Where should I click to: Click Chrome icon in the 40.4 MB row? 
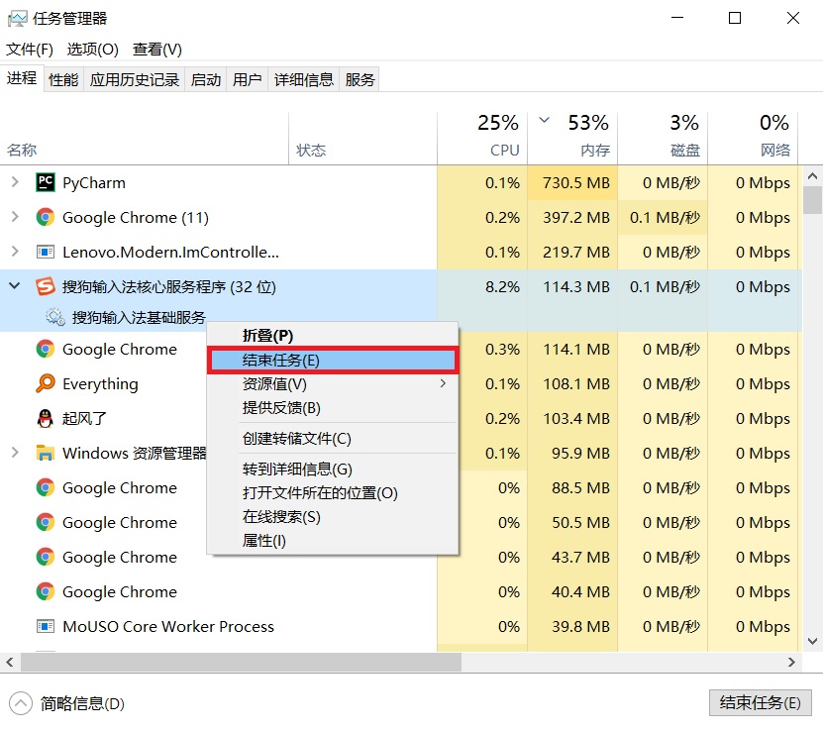click(46, 591)
